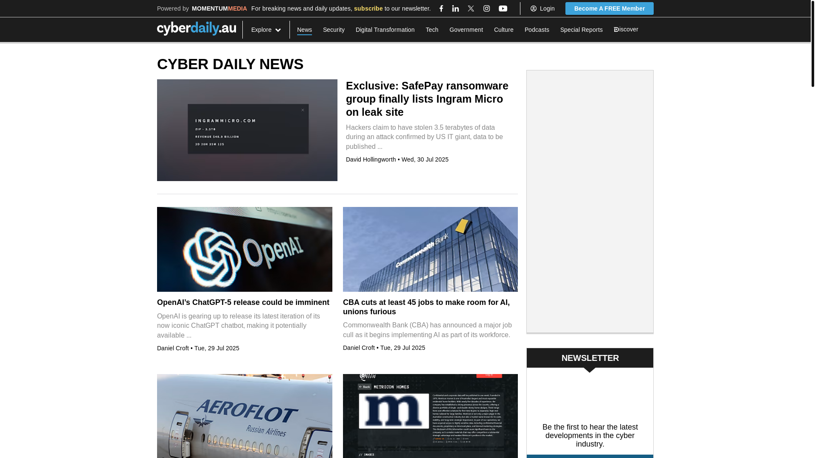Click the Wed, 30 Jul 2025 date

425,159
